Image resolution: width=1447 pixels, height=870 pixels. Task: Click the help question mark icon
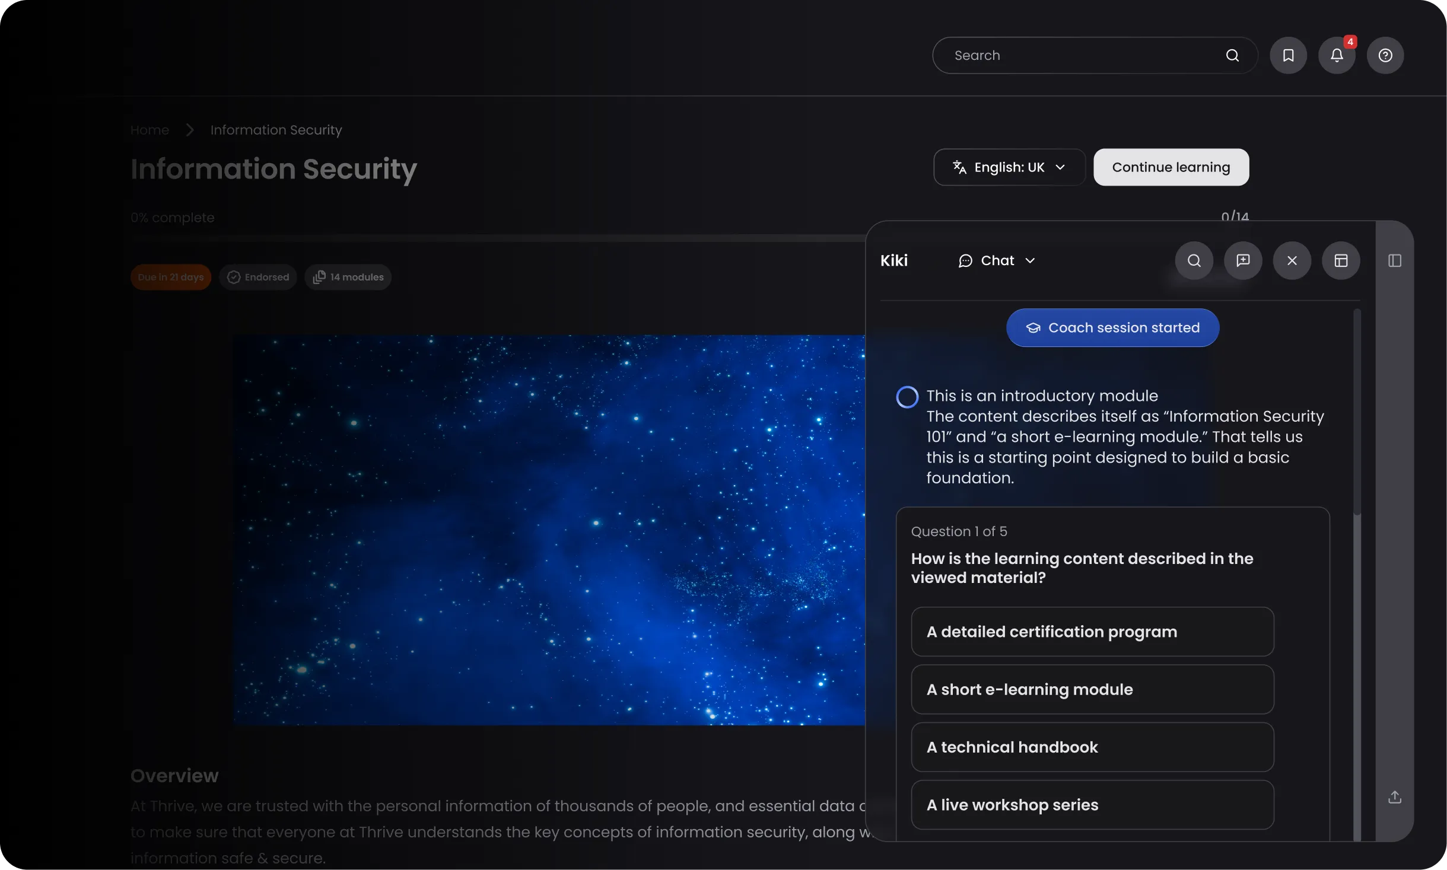[1385, 55]
